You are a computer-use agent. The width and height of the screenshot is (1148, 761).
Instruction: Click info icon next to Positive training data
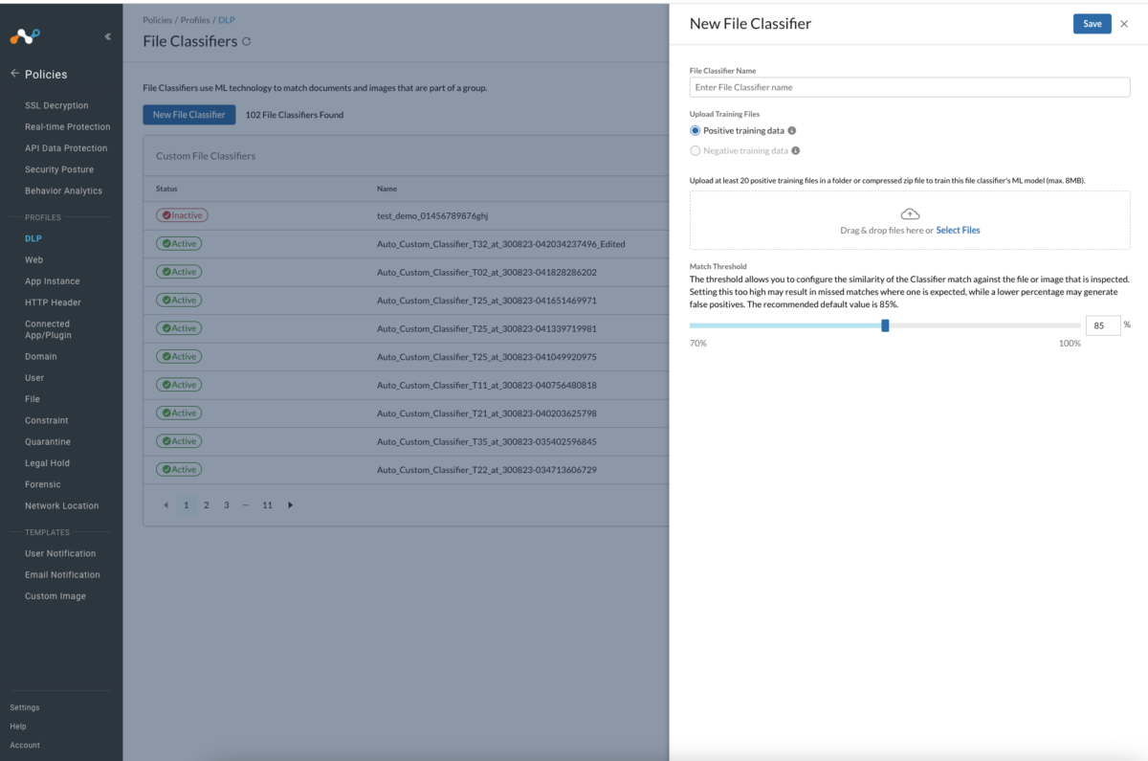click(792, 131)
